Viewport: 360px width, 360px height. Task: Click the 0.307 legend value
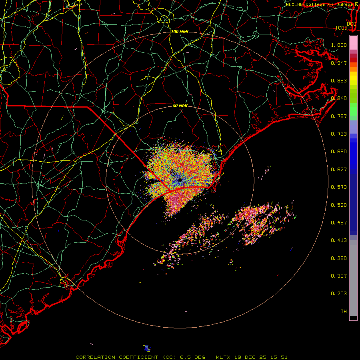coord(339,276)
